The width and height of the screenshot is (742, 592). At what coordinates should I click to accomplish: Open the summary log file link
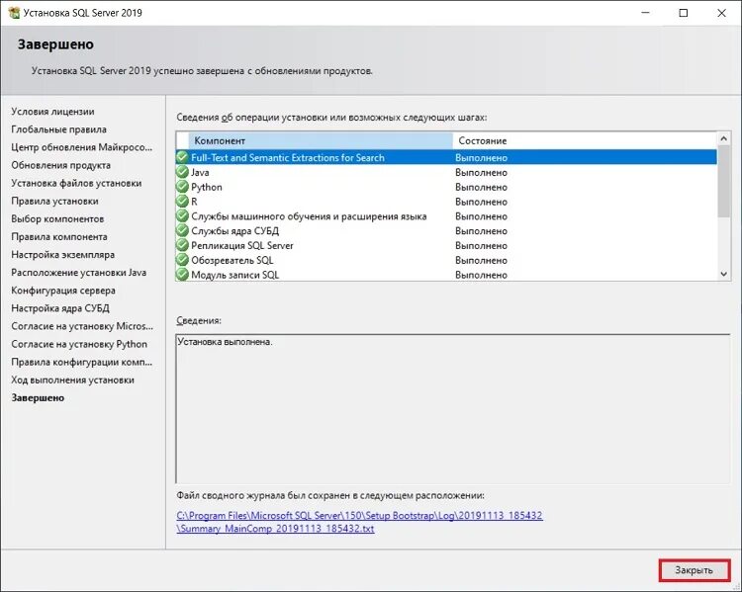click(x=359, y=522)
